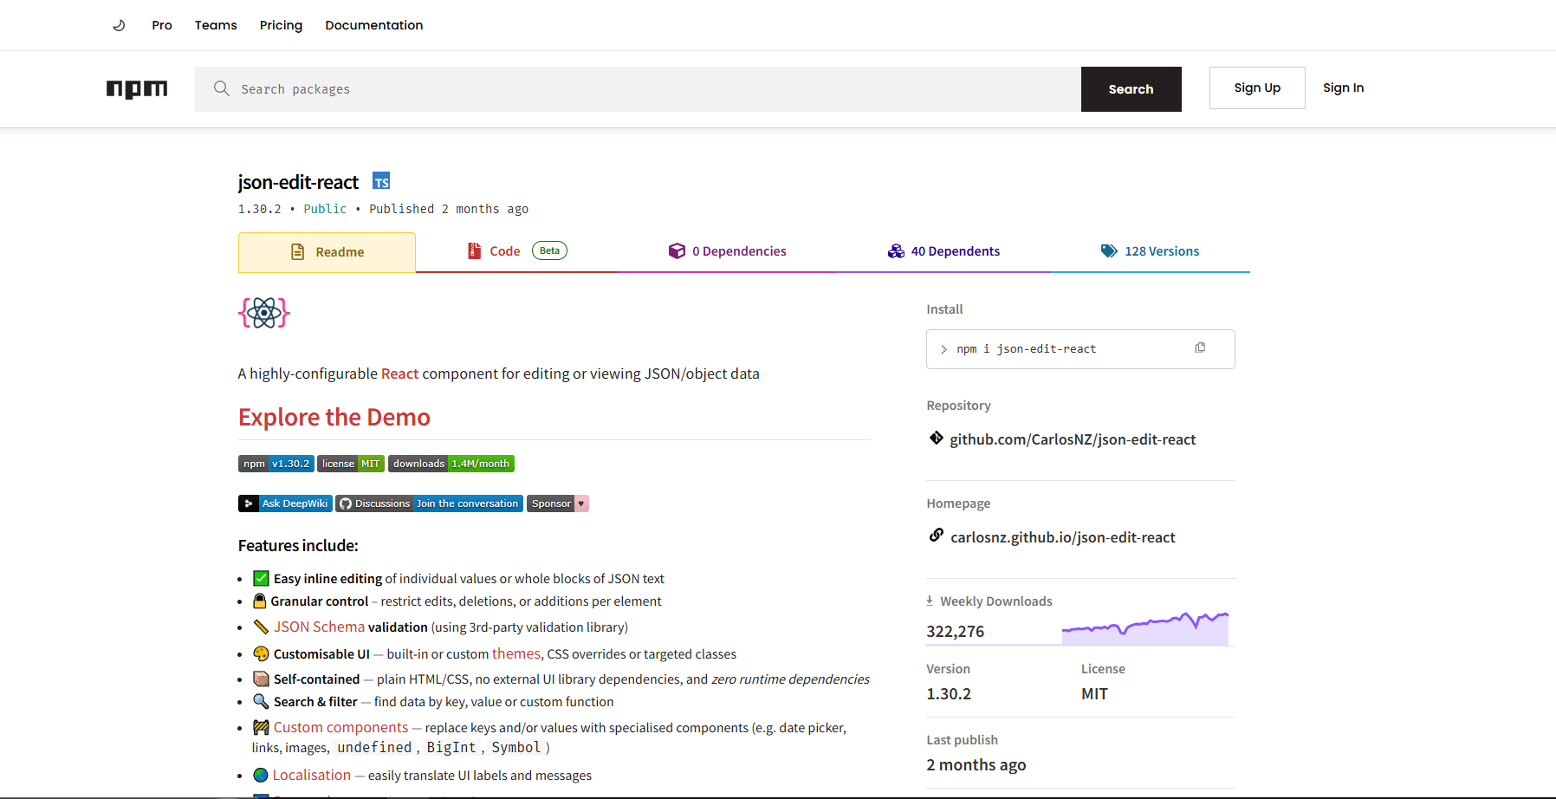Click the Versions tags icon
The image size is (1556, 799).
point(1109,250)
